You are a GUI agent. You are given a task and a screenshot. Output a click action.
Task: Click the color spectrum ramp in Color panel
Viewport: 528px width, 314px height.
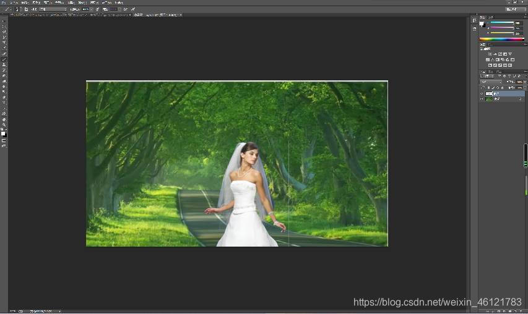pos(502,40)
